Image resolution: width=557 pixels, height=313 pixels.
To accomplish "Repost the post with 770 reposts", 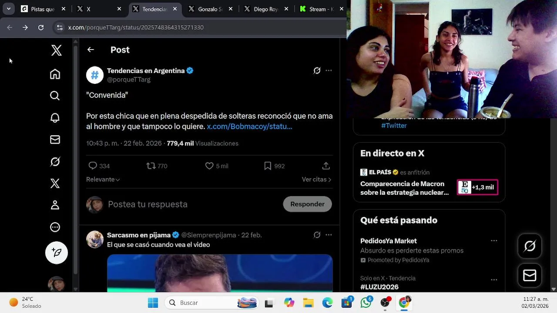I will click(x=151, y=166).
